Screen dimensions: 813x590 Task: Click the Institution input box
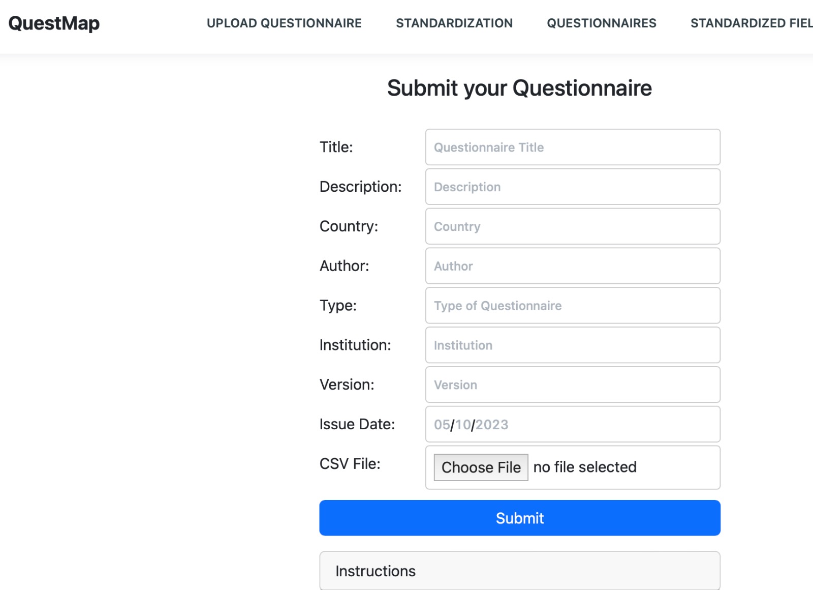(x=573, y=345)
